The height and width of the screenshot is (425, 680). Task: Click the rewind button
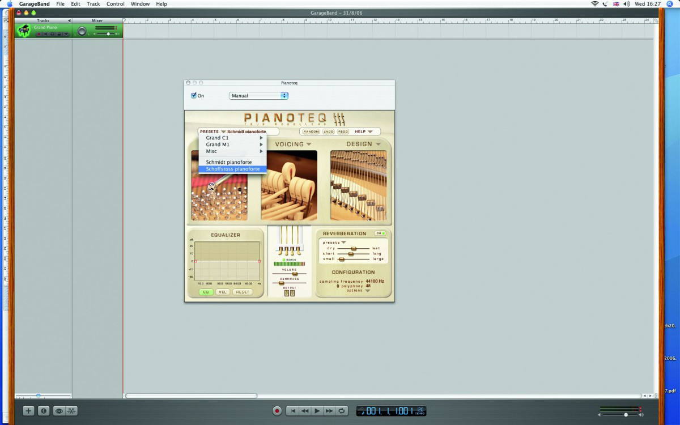click(305, 411)
